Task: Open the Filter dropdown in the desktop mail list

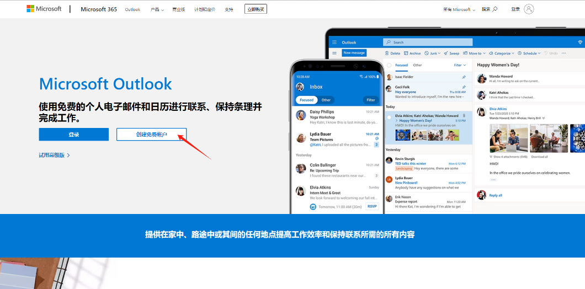Action: [460, 65]
